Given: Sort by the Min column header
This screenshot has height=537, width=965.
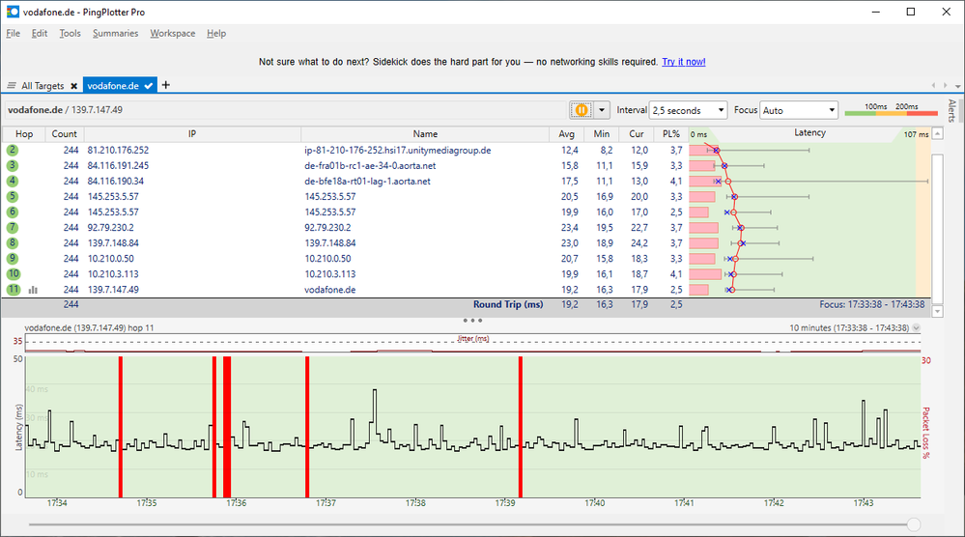Looking at the screenshot, I should pyautogui.click(x=601, y=133).
